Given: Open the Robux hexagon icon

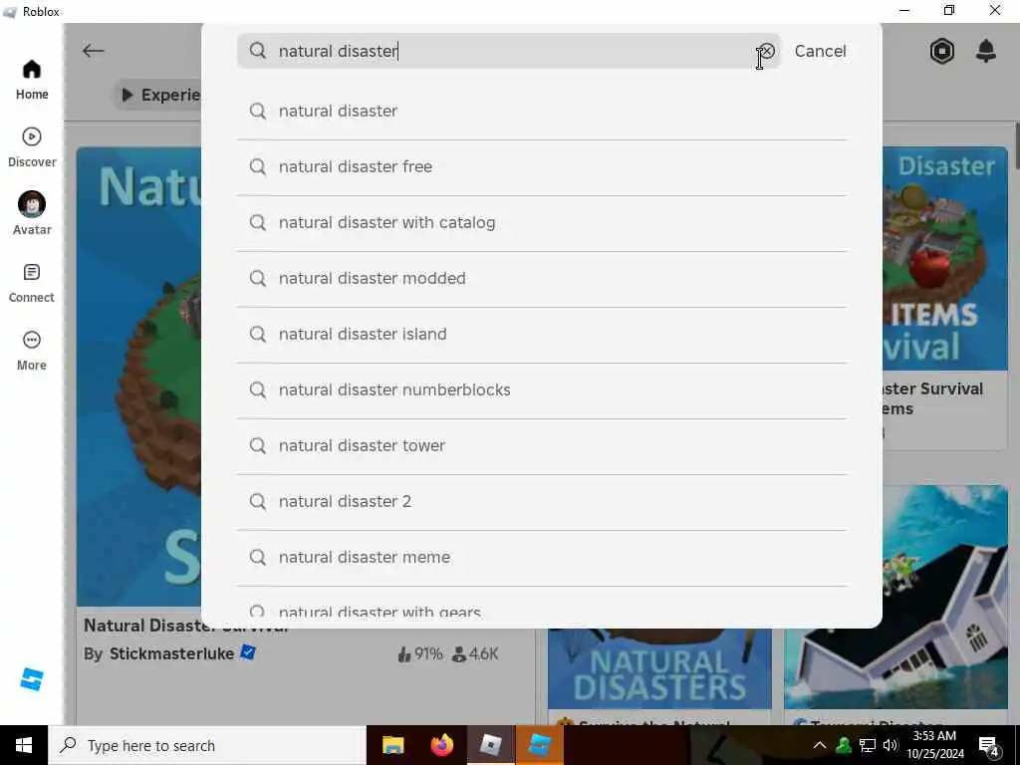Looking at the screenshot, I should click(x=942, y=51).
